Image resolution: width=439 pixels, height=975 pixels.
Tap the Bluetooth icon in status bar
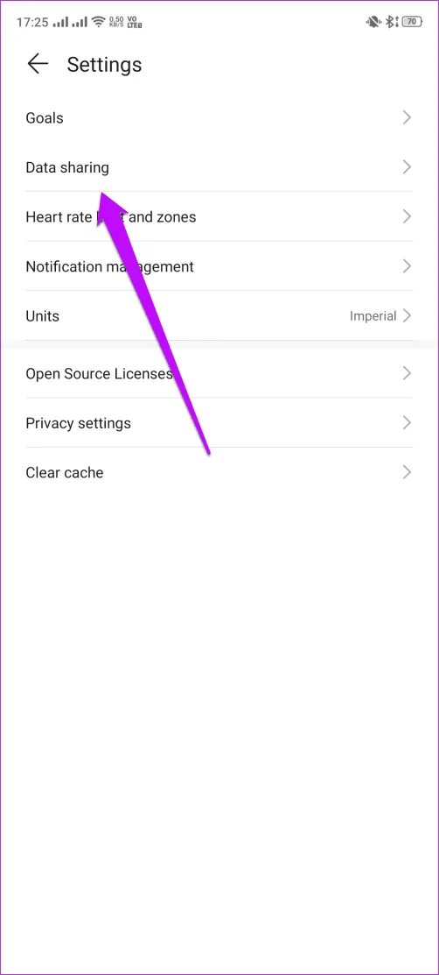(x=391, y=22)
